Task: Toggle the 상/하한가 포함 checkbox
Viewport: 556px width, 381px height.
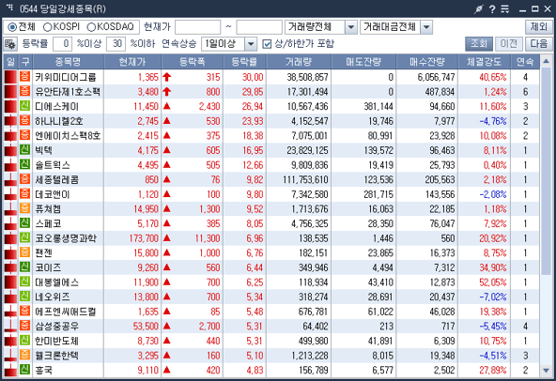Action: [x=267, y=44]
